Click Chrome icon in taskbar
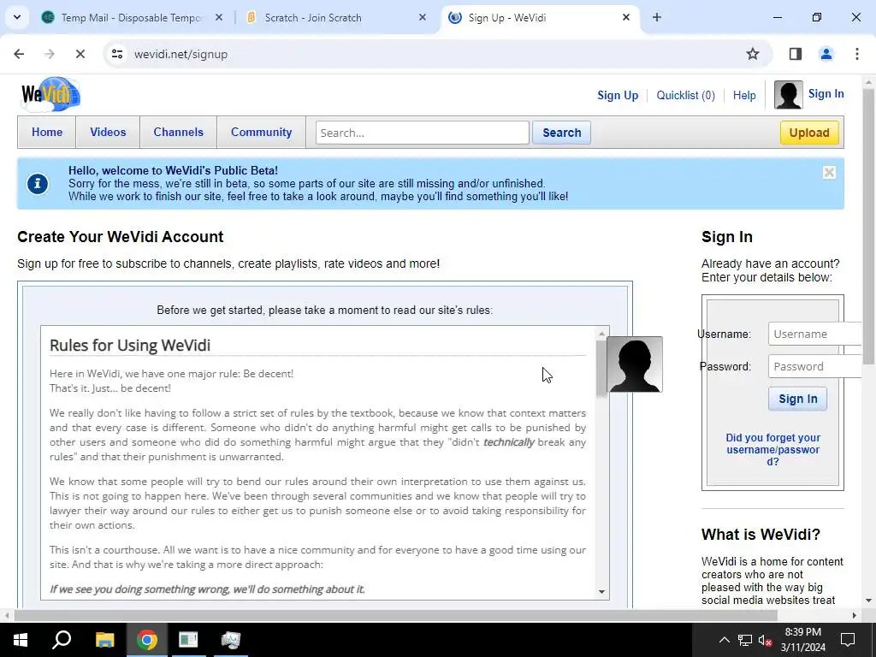Screen dimensions: 876x657 click(x=147, y=640)
